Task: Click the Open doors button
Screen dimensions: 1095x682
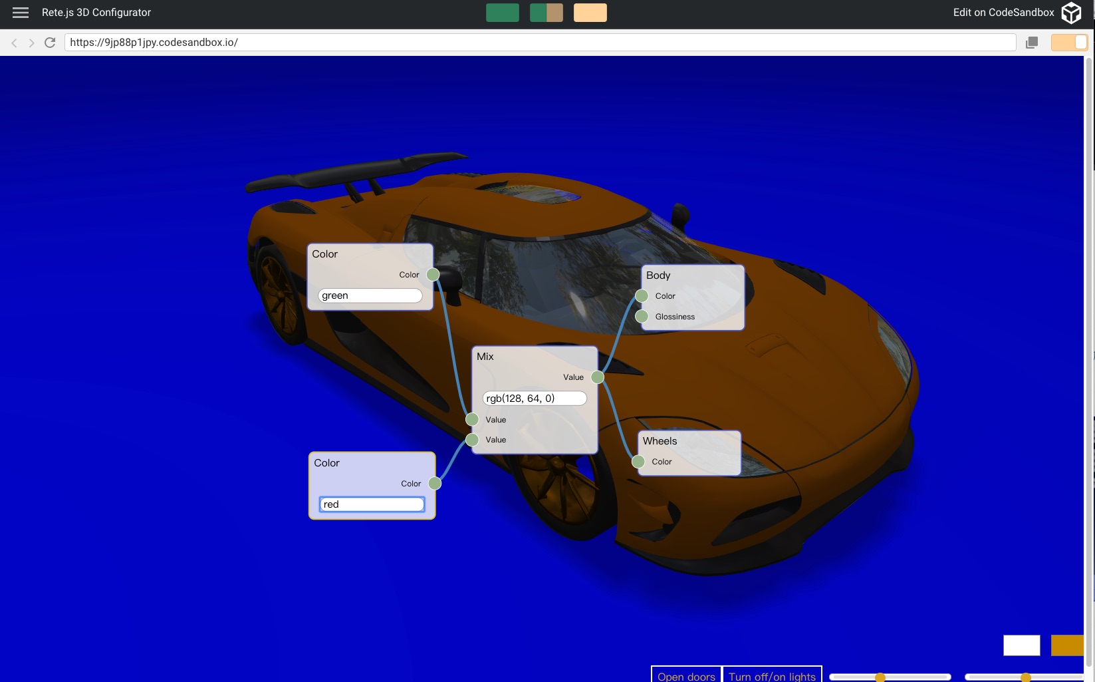Action: pyautogui.click(x=685, y=675)
